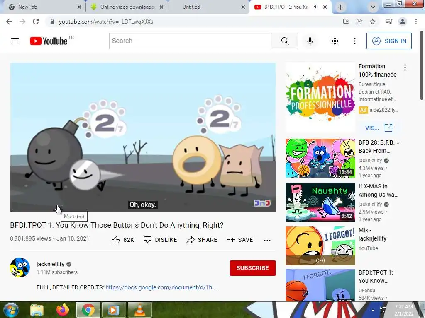Viewport: 425px width, 318px height.
Task: Open a new browser tab
Action: point(341,7)
